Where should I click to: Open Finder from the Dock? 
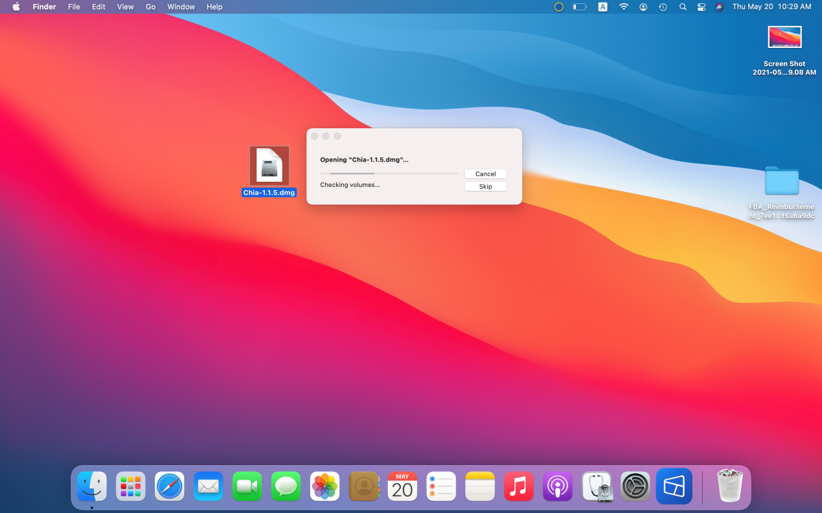[x=92, y=486]
